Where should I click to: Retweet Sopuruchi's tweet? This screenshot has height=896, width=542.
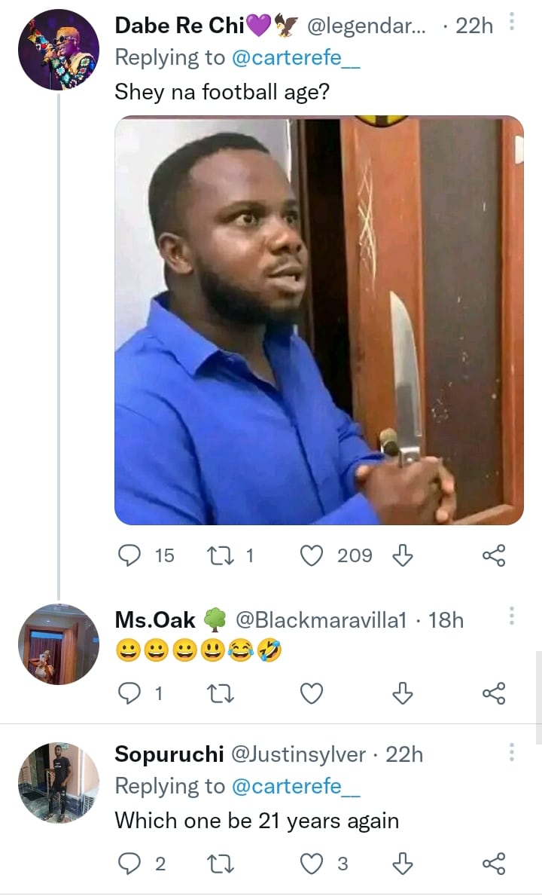[x=220, y=864]
